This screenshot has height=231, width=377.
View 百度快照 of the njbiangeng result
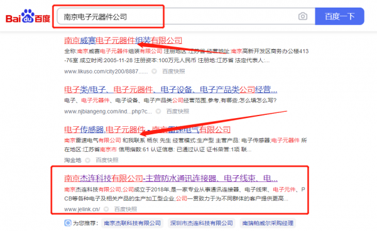point(178,111)
